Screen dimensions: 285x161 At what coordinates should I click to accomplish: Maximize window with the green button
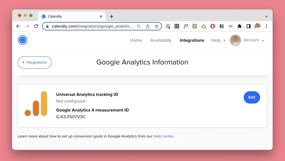[31, 15]
